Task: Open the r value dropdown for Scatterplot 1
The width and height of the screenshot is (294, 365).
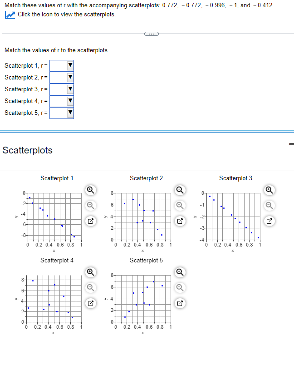Action: tap(69, 65)
